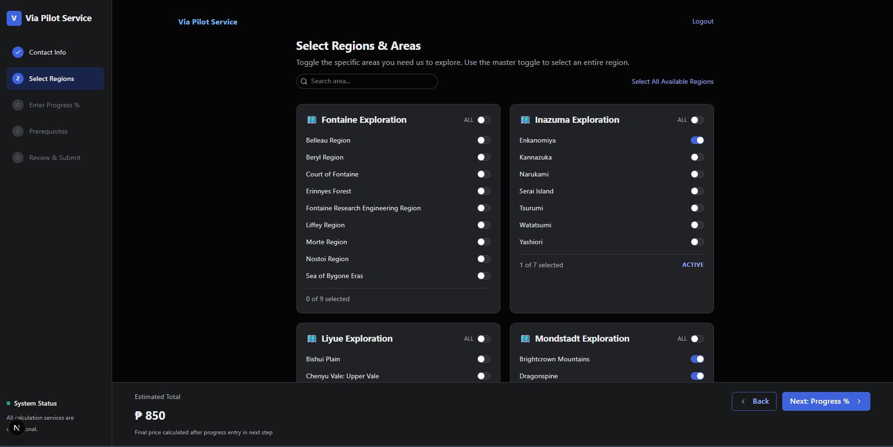
Task: Click the Fontaine Exploration map icon
Action: 311,120
